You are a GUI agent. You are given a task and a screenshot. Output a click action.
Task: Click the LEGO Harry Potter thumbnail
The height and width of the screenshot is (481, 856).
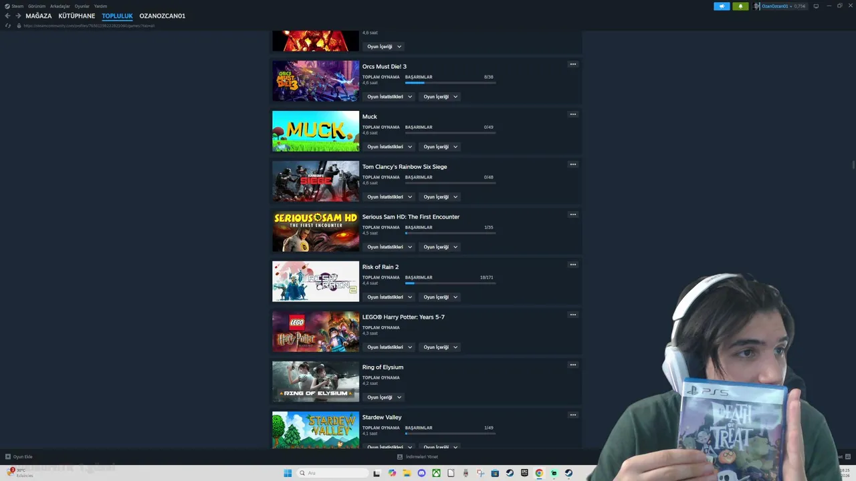[x=316, y=331]
